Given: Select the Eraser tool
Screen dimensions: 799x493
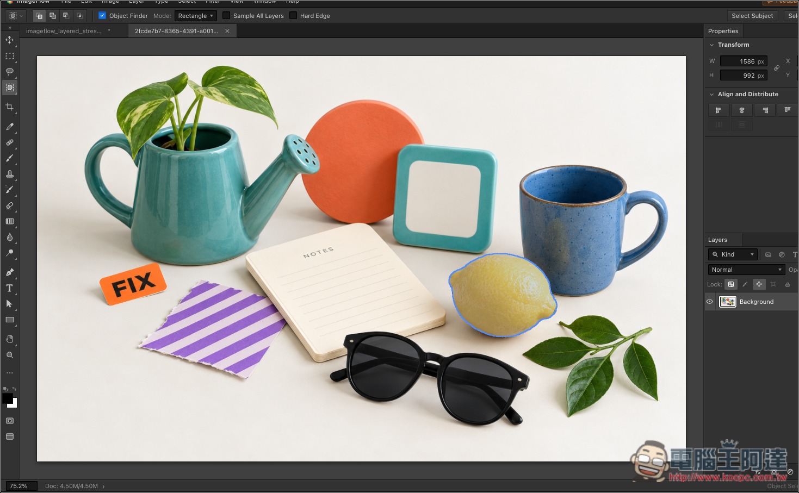Looking at the screenshot, I should tap(10, 205).
